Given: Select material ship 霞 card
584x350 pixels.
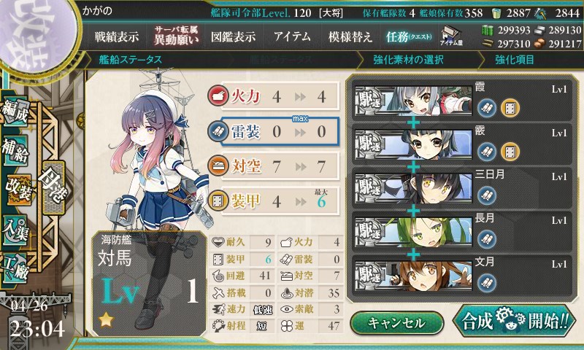Looking at the screenshot, I should click(462, 101).
